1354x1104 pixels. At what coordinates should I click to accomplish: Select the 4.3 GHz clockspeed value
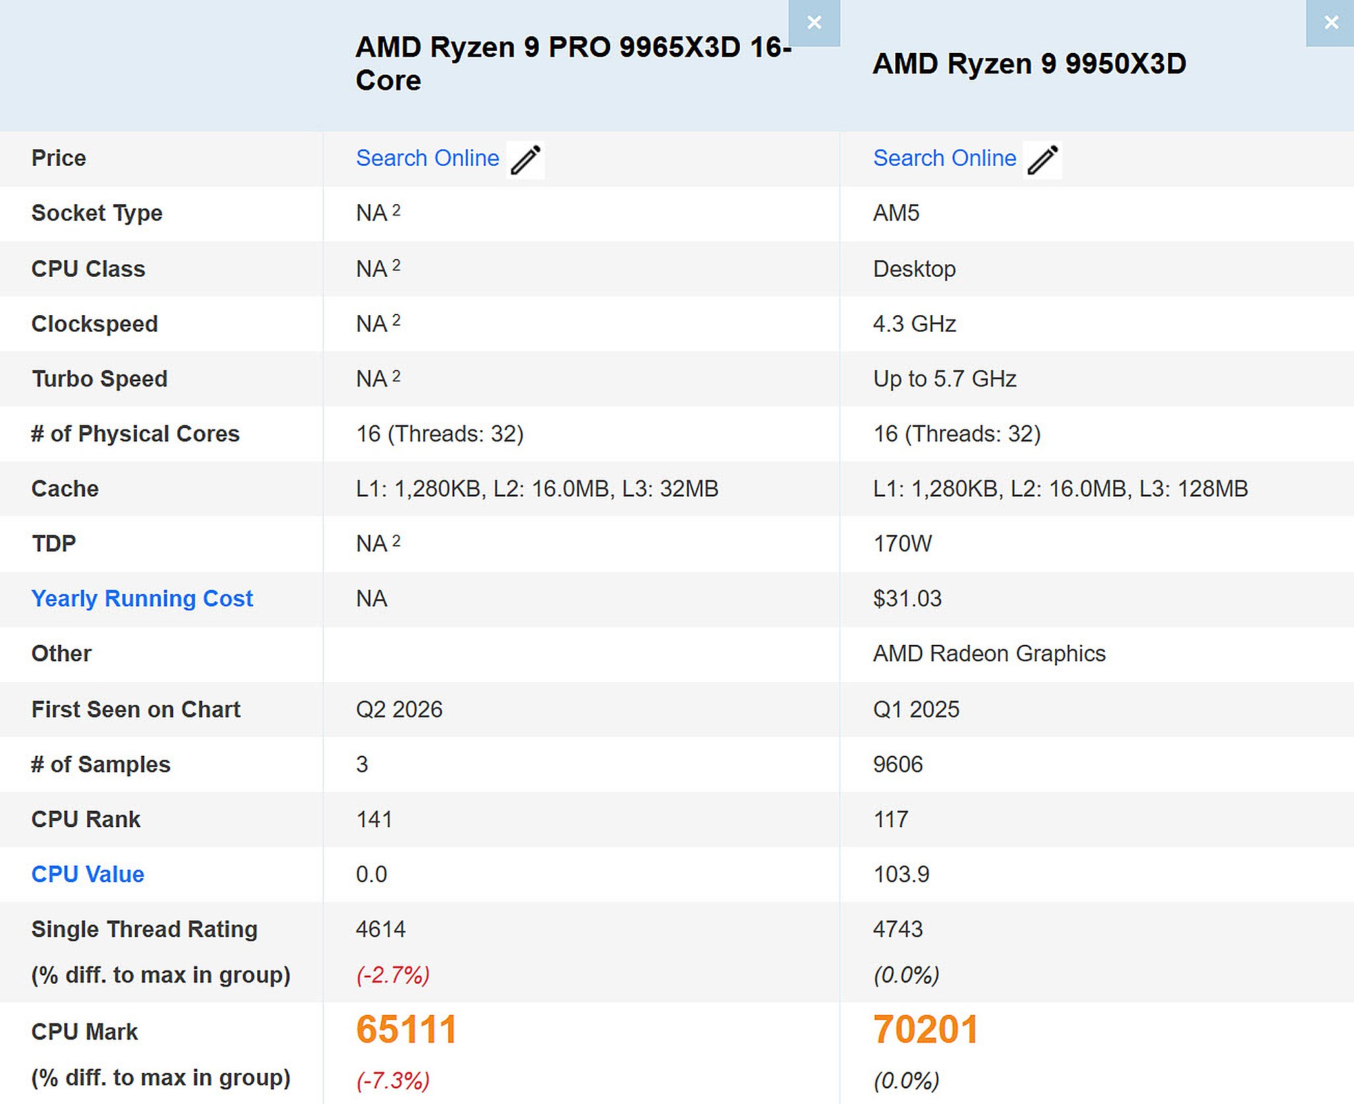point(914,324)
